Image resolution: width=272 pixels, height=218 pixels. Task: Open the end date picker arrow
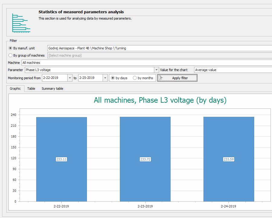(105, 78)
